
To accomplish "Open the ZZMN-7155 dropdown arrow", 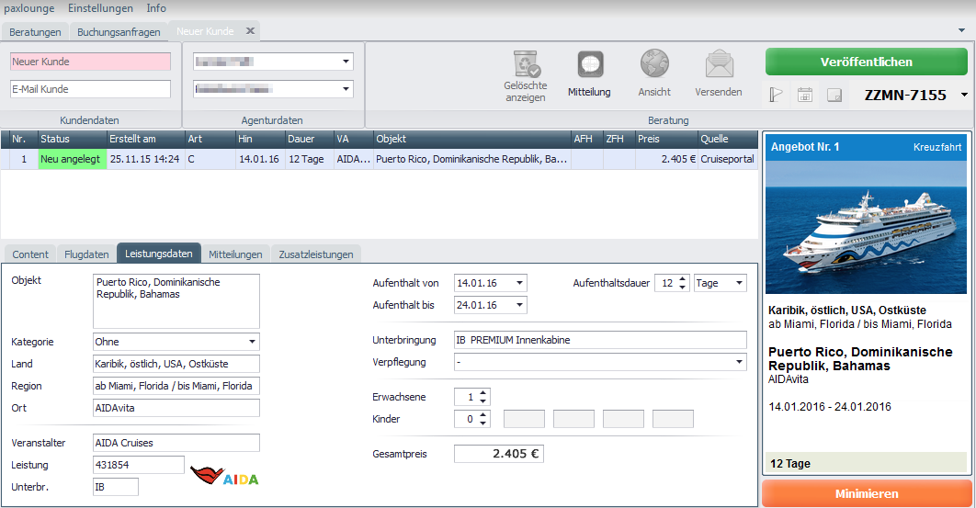I will pos(964,96).
